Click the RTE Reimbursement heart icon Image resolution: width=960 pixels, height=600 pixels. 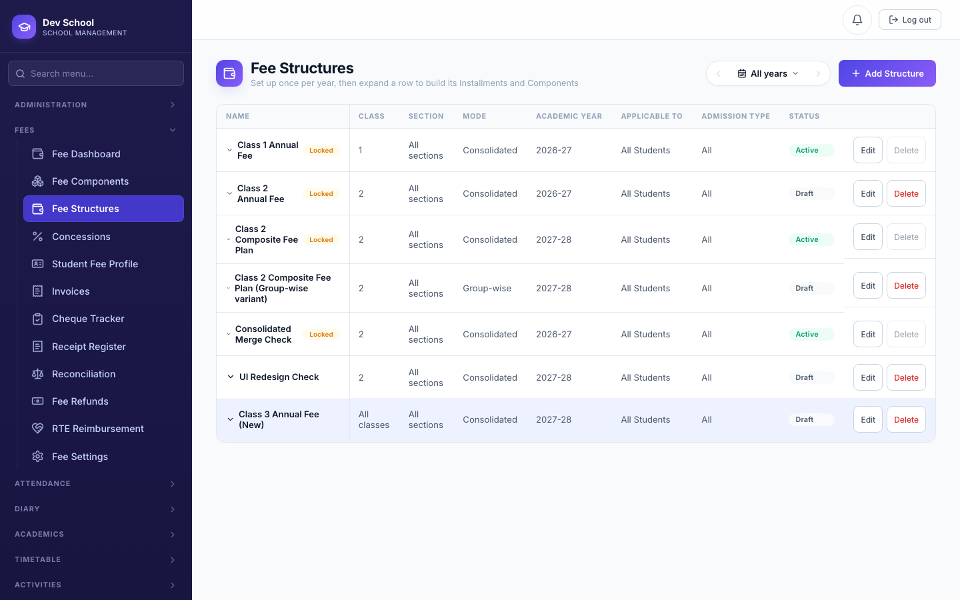(38, 429)
